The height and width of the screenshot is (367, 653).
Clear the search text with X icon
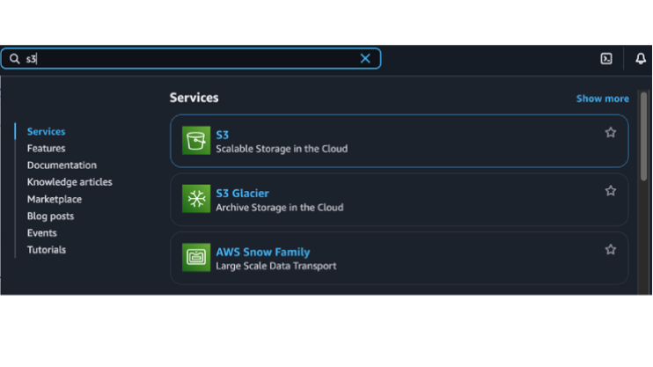pos(365,59)
